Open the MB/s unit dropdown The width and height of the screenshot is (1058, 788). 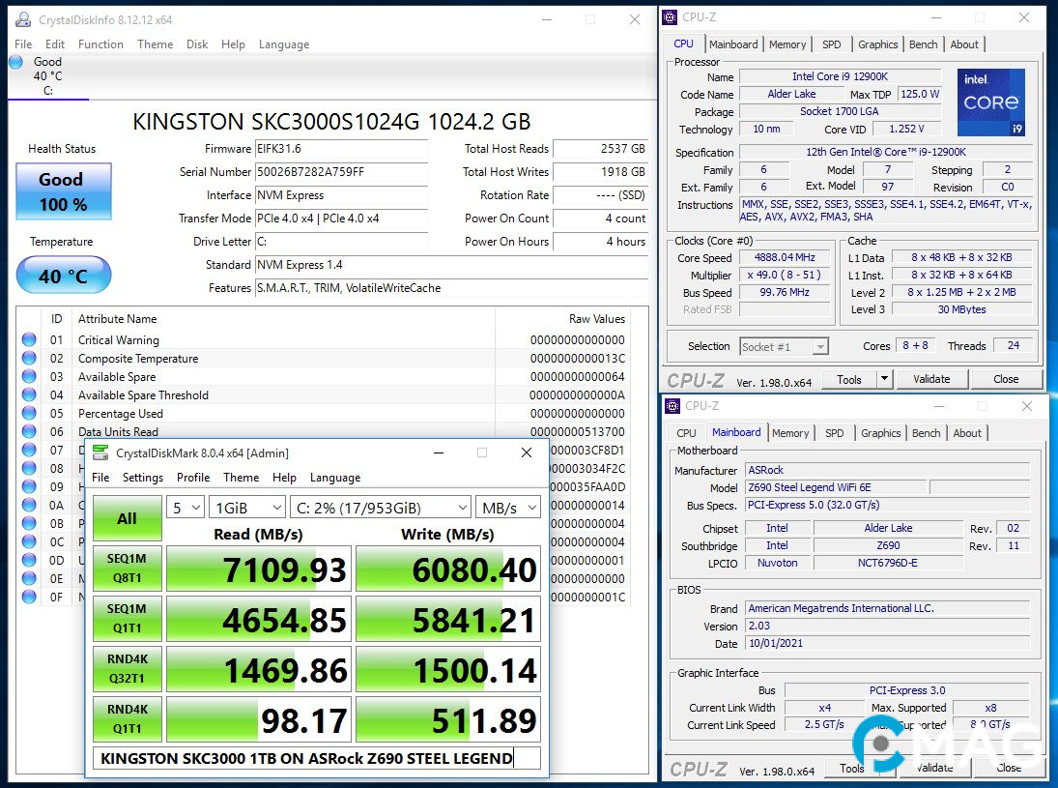point(507,508)
